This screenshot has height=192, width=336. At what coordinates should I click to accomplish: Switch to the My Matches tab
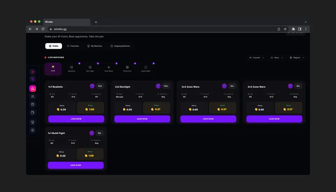[94, 46]
